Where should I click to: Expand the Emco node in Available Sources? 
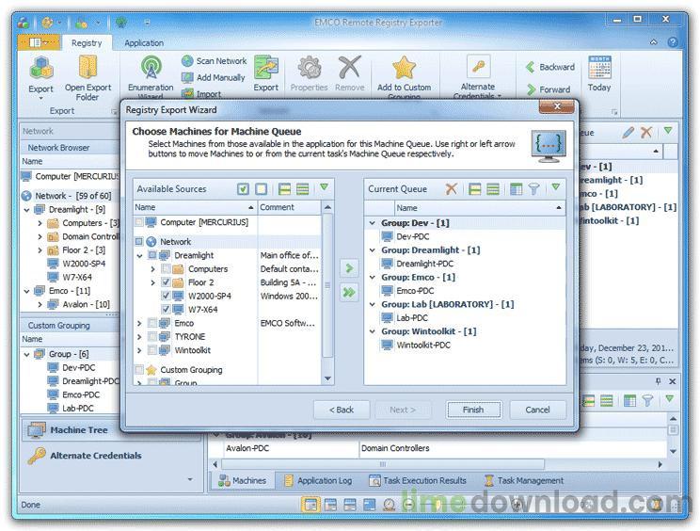coord(139,323)
